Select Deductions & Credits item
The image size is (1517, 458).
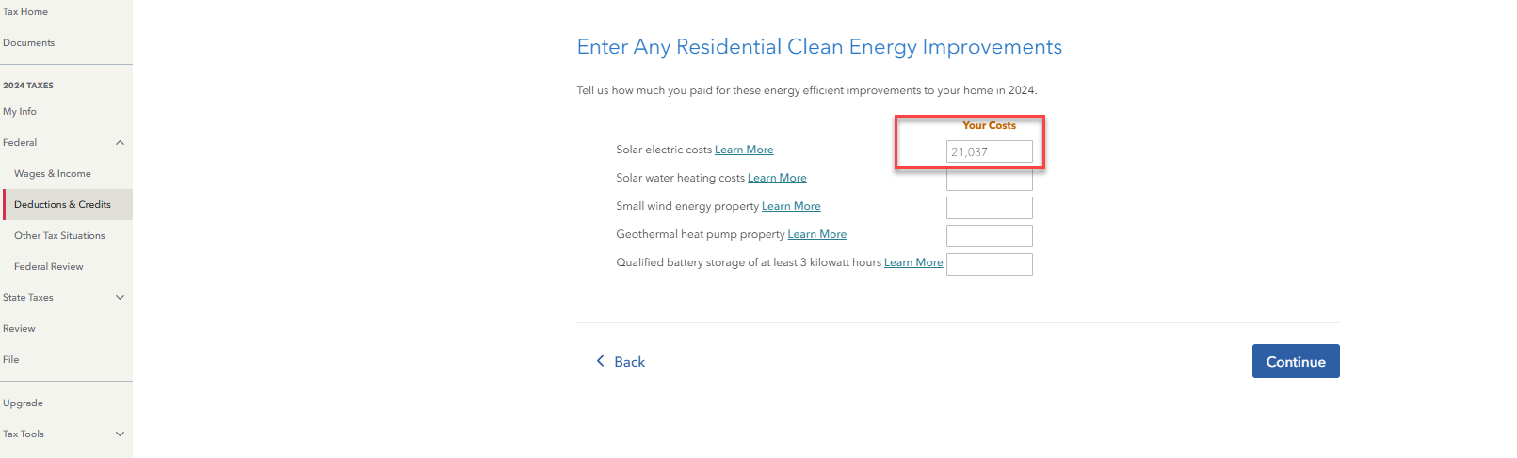pos(62,205)
